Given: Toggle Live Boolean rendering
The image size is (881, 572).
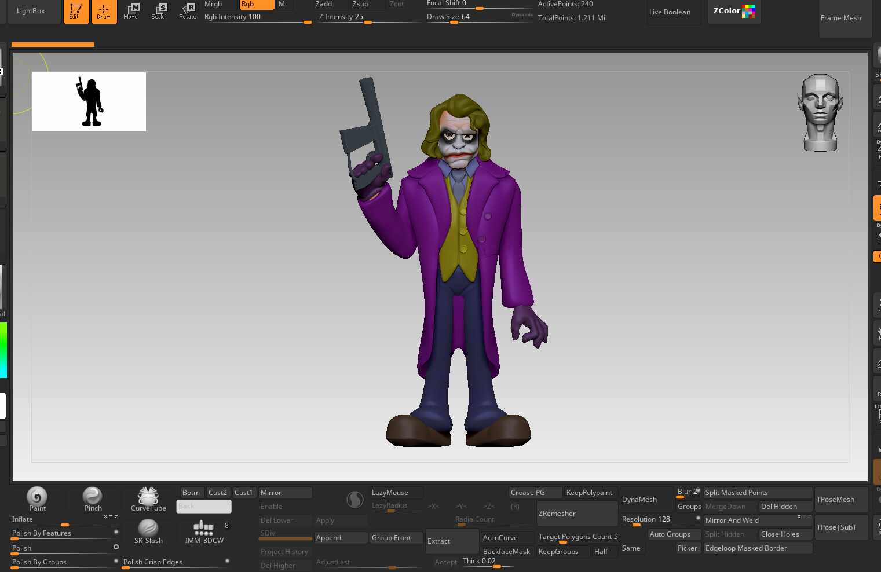Looking at the screenshot, I should point(670,12).
